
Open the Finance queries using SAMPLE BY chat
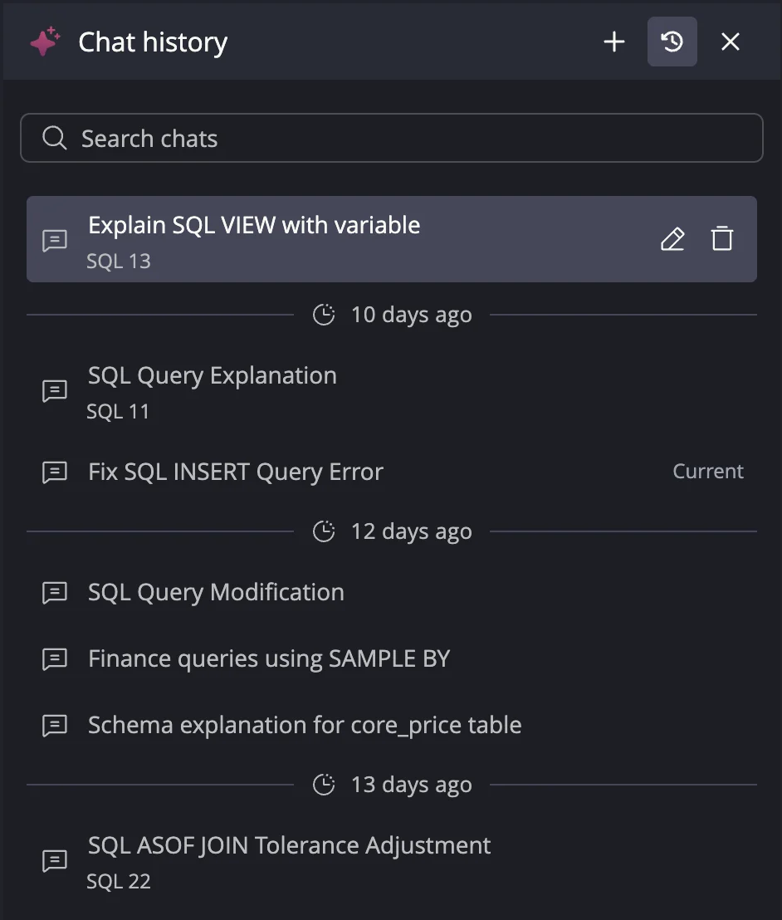pyautogui.click(x=268, y=658)
